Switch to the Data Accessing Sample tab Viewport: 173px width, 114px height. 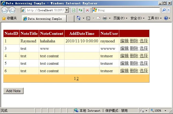click(44, 18)
